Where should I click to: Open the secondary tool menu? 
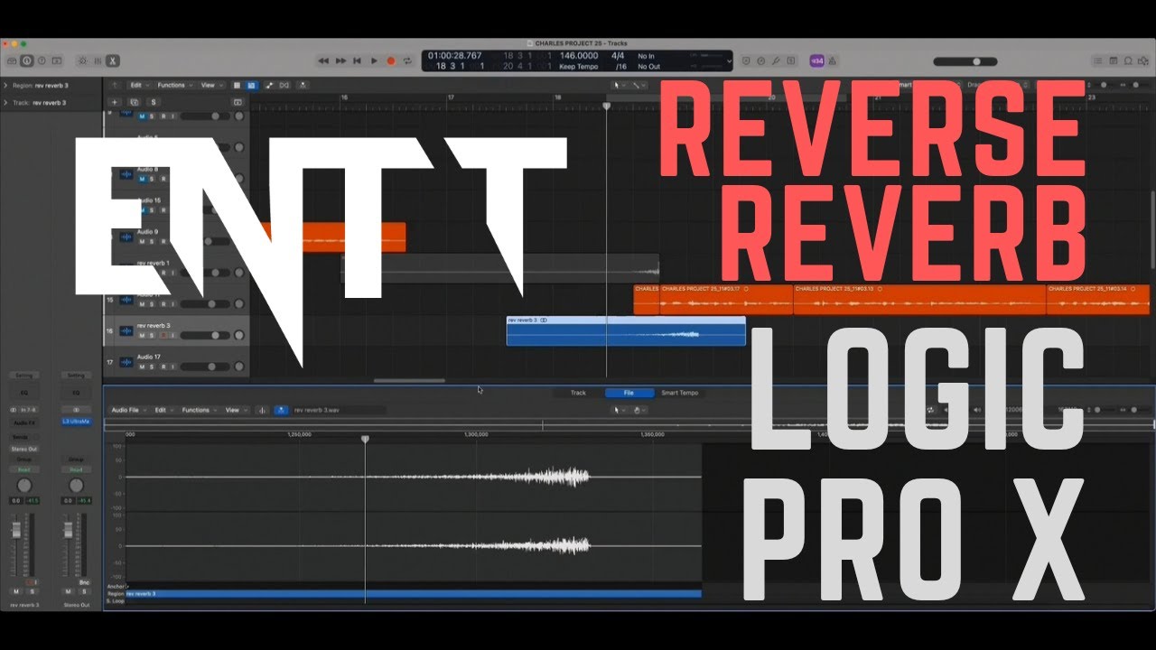point(639,85)
